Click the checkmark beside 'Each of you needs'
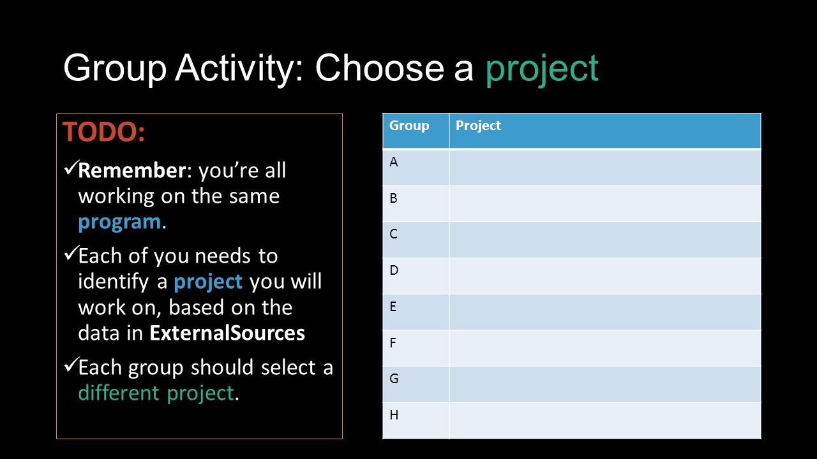 70,256
